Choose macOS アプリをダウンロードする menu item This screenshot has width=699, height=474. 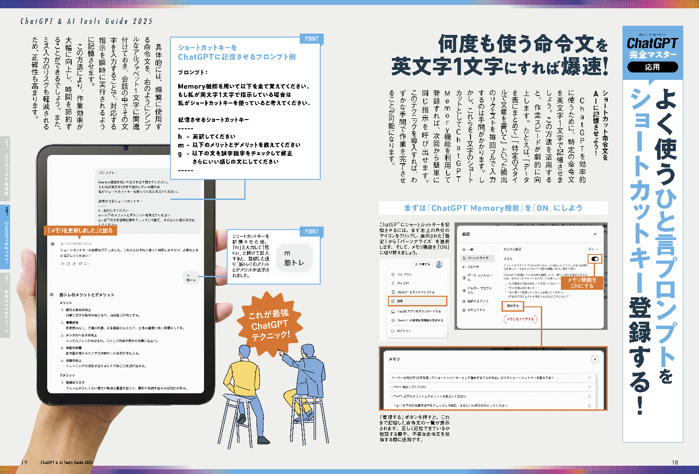click(x=416, y=312)
